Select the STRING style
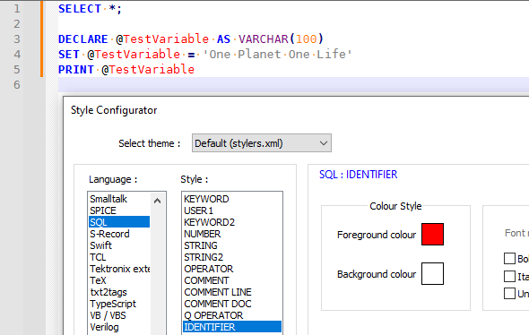 pyautogui.click(x=232, y=245)
